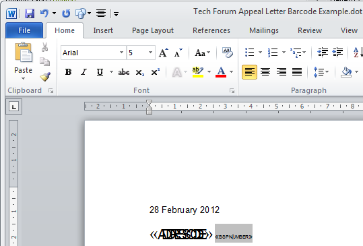Click the Paste button
Image resolution: width=363 pixels, height=246 pixels.
click(23, 61)
